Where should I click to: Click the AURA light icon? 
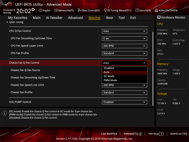click(x=156, y=10)
